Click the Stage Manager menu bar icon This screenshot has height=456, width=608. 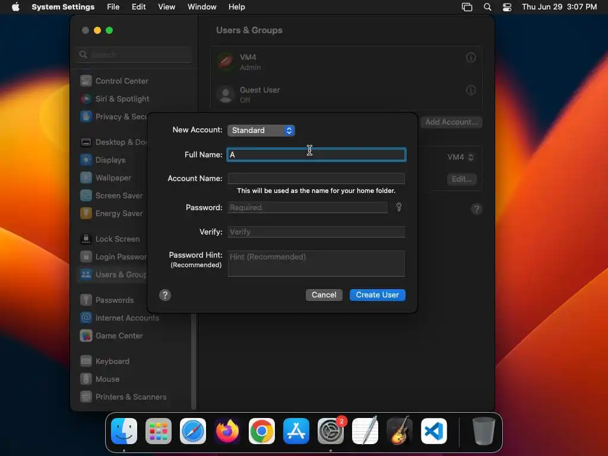(467, 7)
